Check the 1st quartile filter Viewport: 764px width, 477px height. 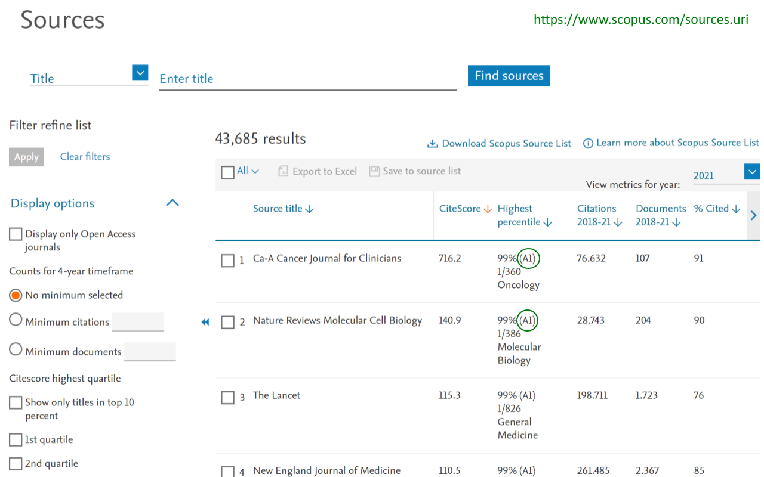(x=16, y=440)
